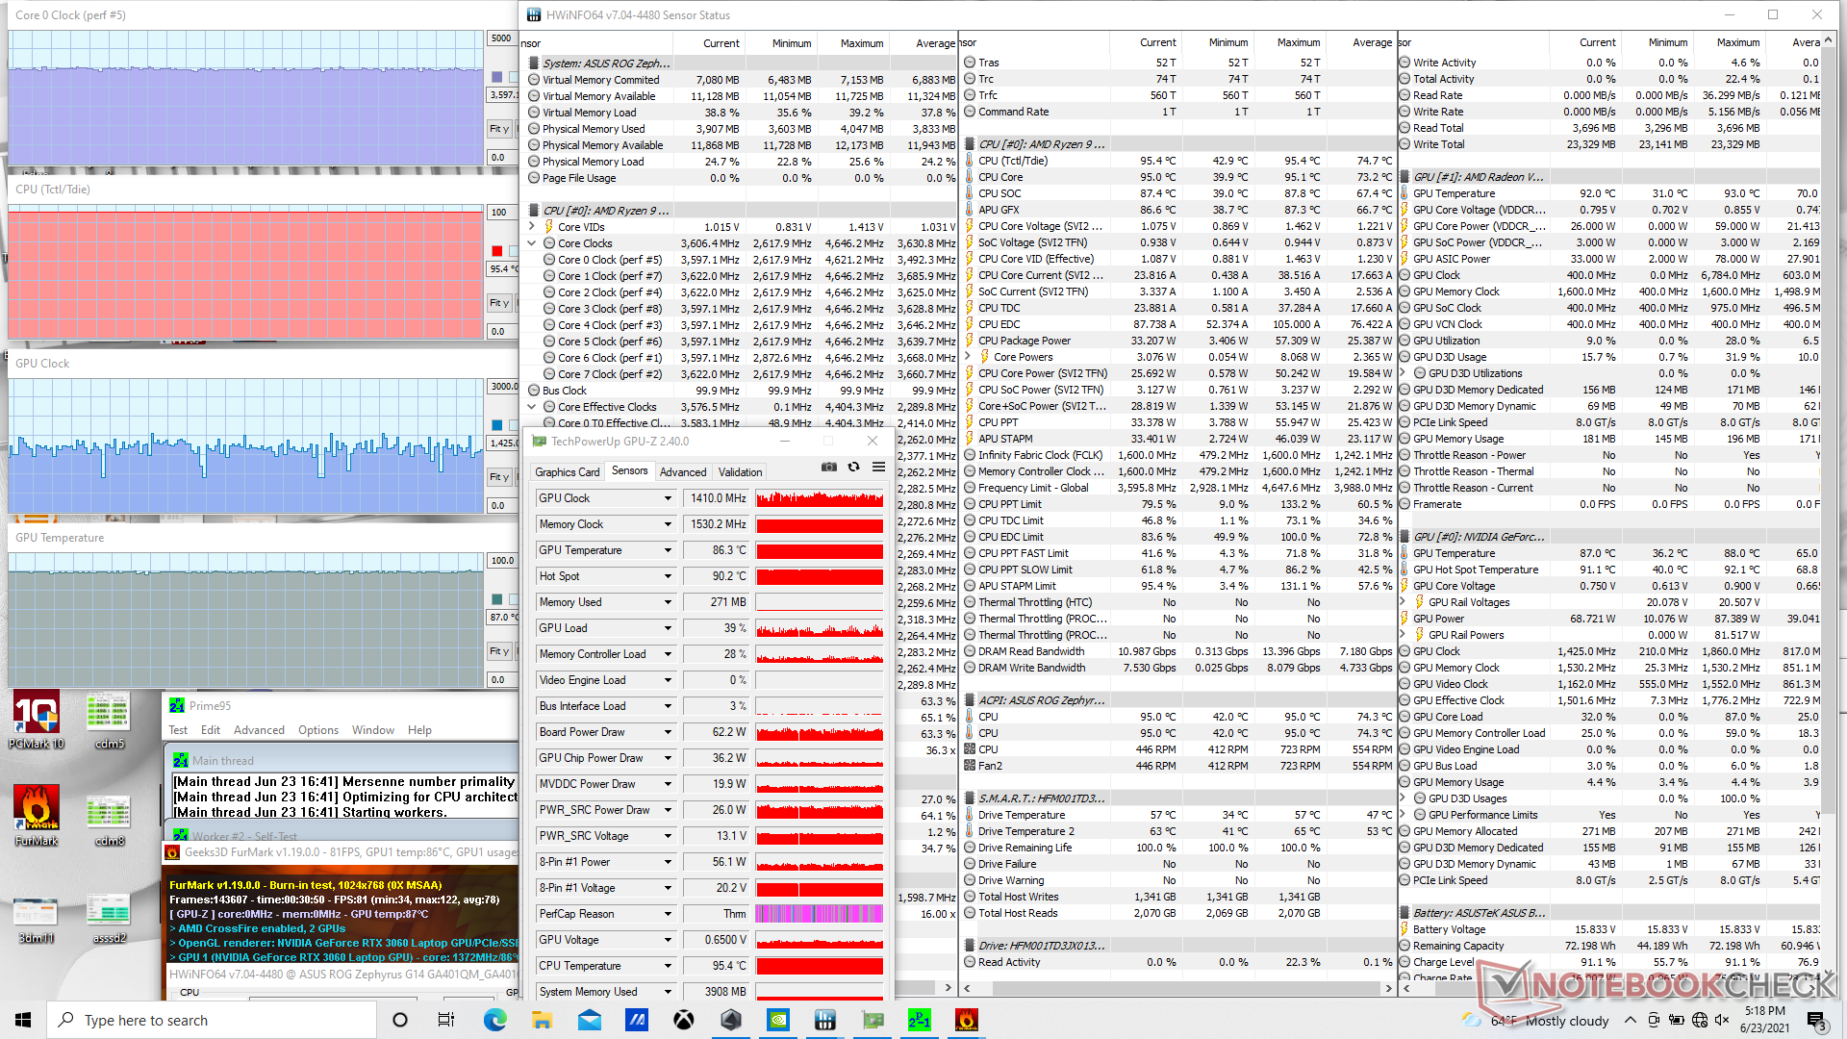
Task: Open Memory Clock sensor dropdown in GPU-Z
Action: 668,524
